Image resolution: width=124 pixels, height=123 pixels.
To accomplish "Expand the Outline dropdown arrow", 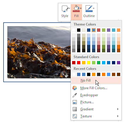I will [94, 8].
